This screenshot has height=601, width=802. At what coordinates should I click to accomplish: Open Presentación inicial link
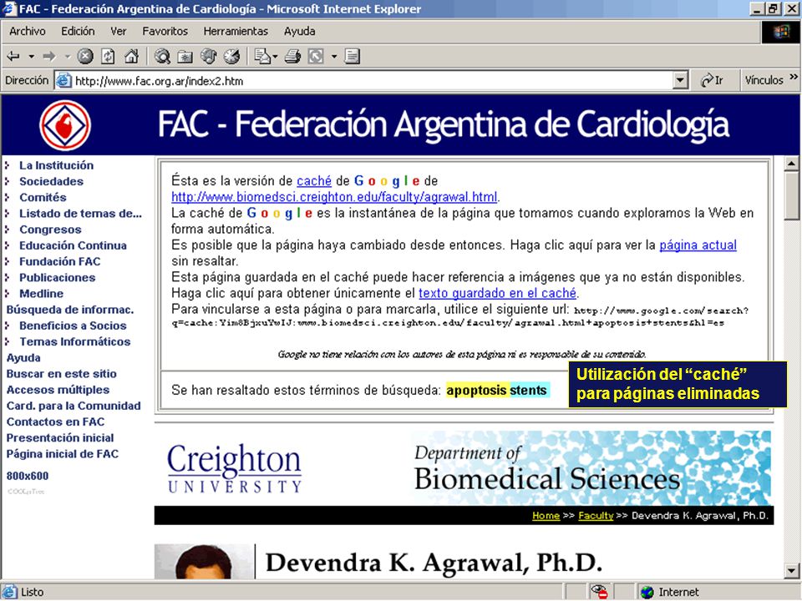[x=60, y=438]
